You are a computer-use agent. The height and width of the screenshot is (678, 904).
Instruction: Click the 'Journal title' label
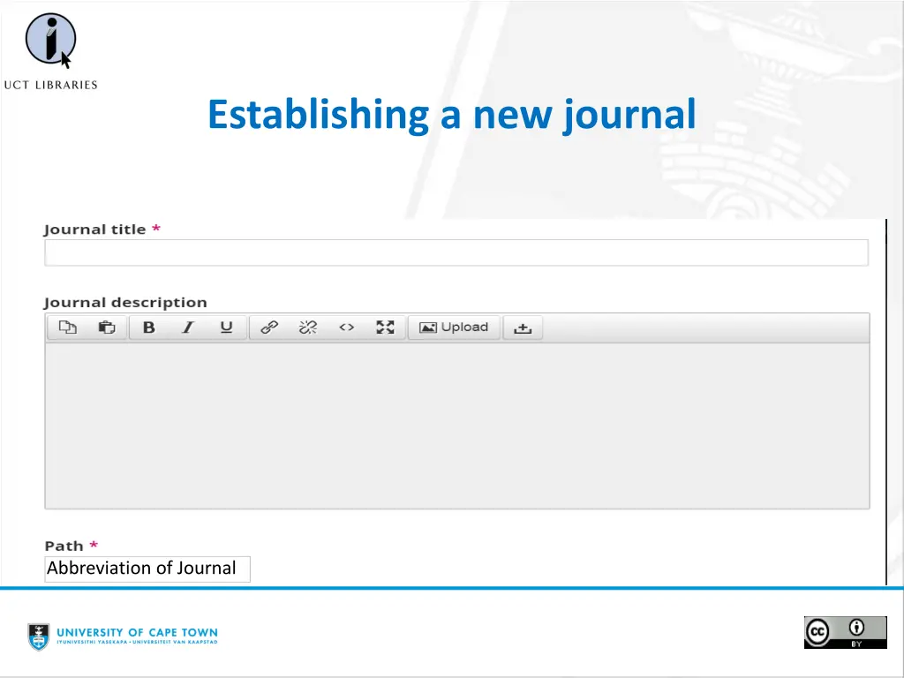95,230
